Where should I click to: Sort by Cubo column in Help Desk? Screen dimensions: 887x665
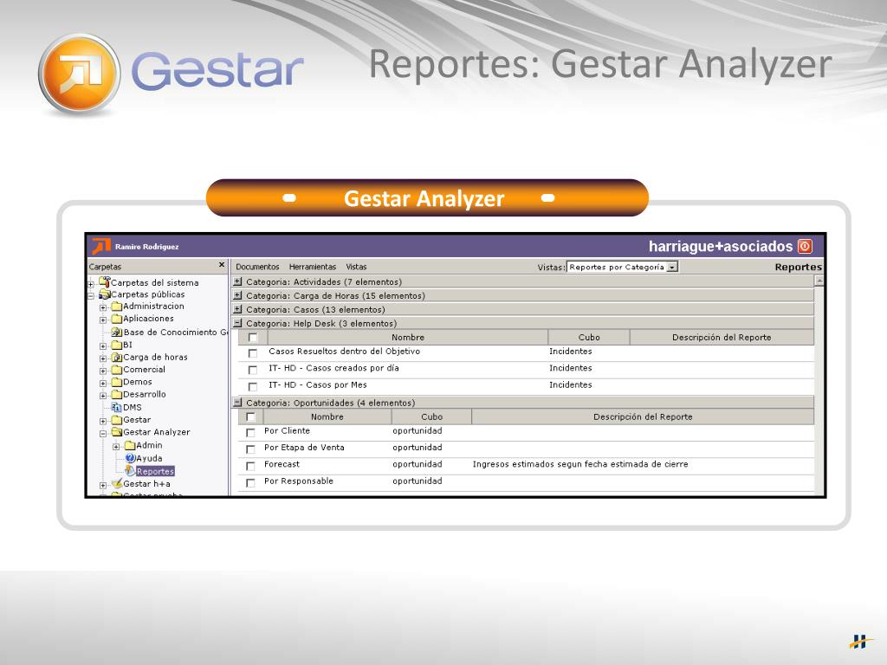pyautogui.click(x=589, y=338)
